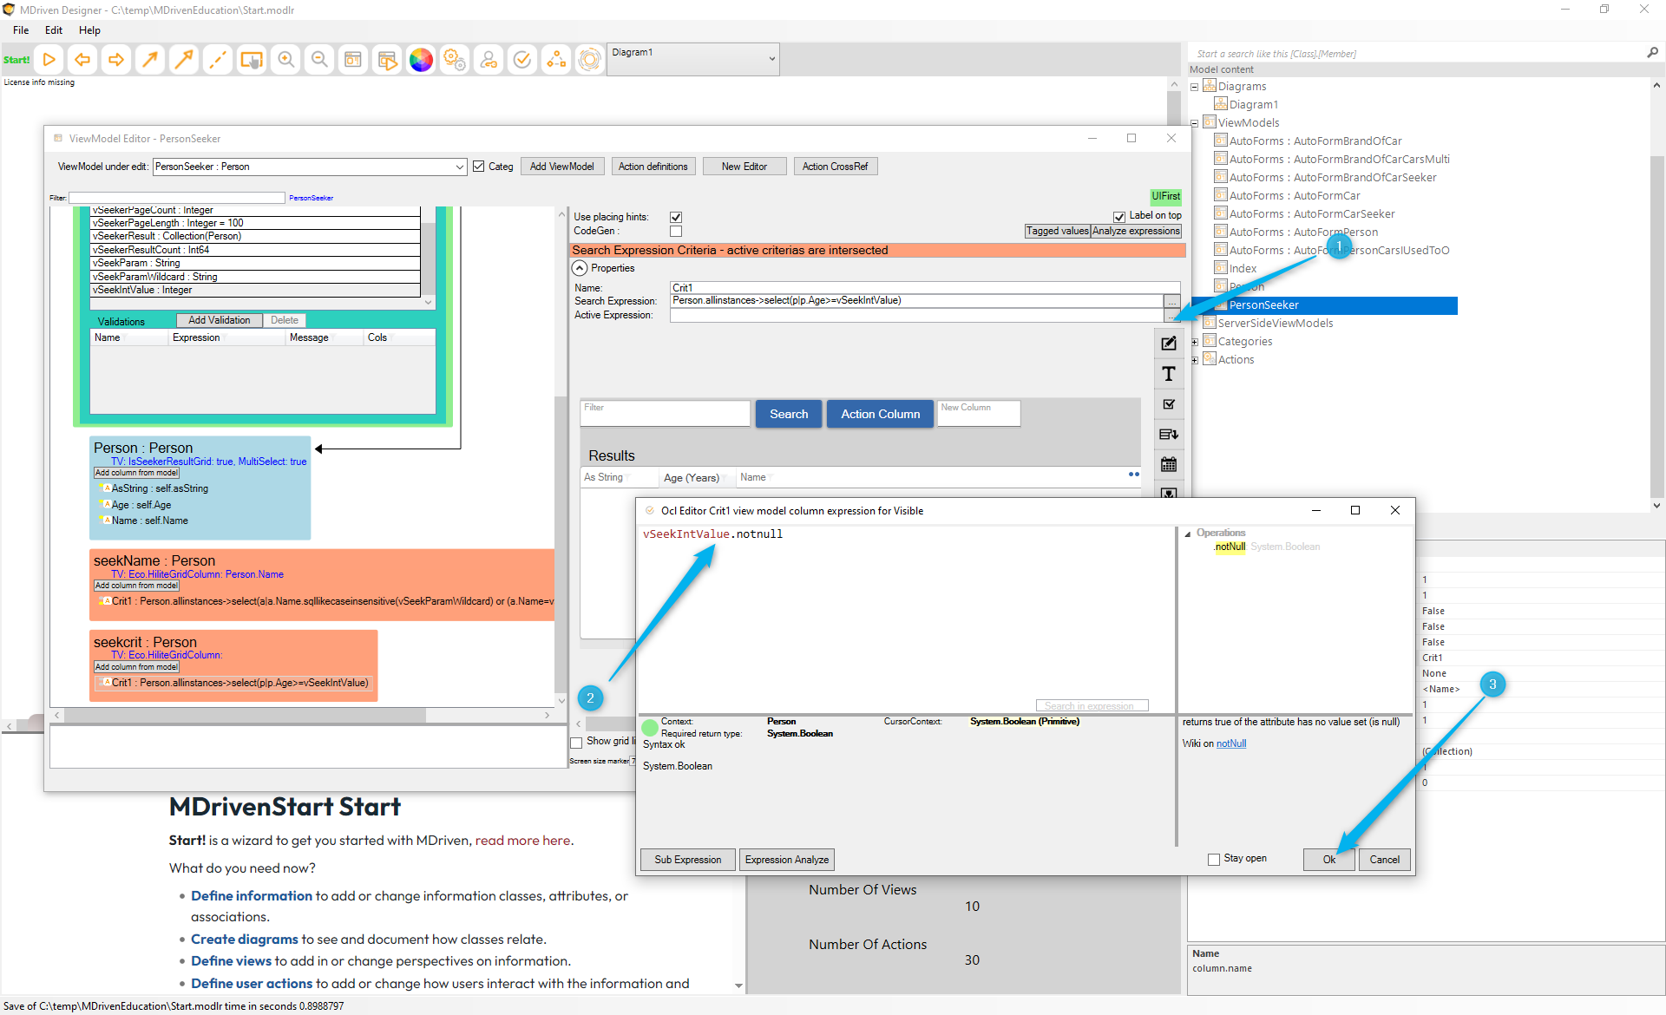Image resolution: width=1666 pixels, height=1015 pixels.
Task: Open ViewModel under edit dropdown
Action: pos(459,167)
